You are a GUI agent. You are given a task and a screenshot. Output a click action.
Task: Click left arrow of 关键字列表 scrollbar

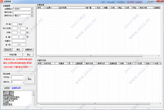[x=38, y=103]
